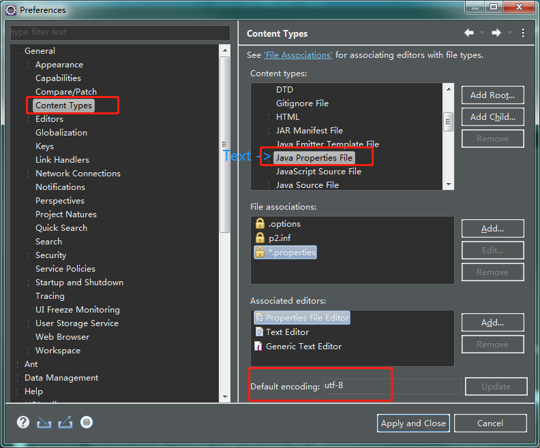Image resolution: width=540 pixels, height=448 pixels.
Task: Click the content types scrollbar down arrow
Action: click(449, 185)
